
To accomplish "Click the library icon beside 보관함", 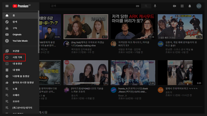I will click(x=7, y=51).
